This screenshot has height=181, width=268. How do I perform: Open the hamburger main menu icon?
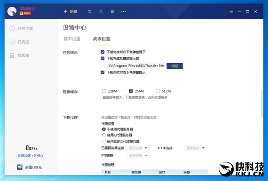(x=231, y=12)
